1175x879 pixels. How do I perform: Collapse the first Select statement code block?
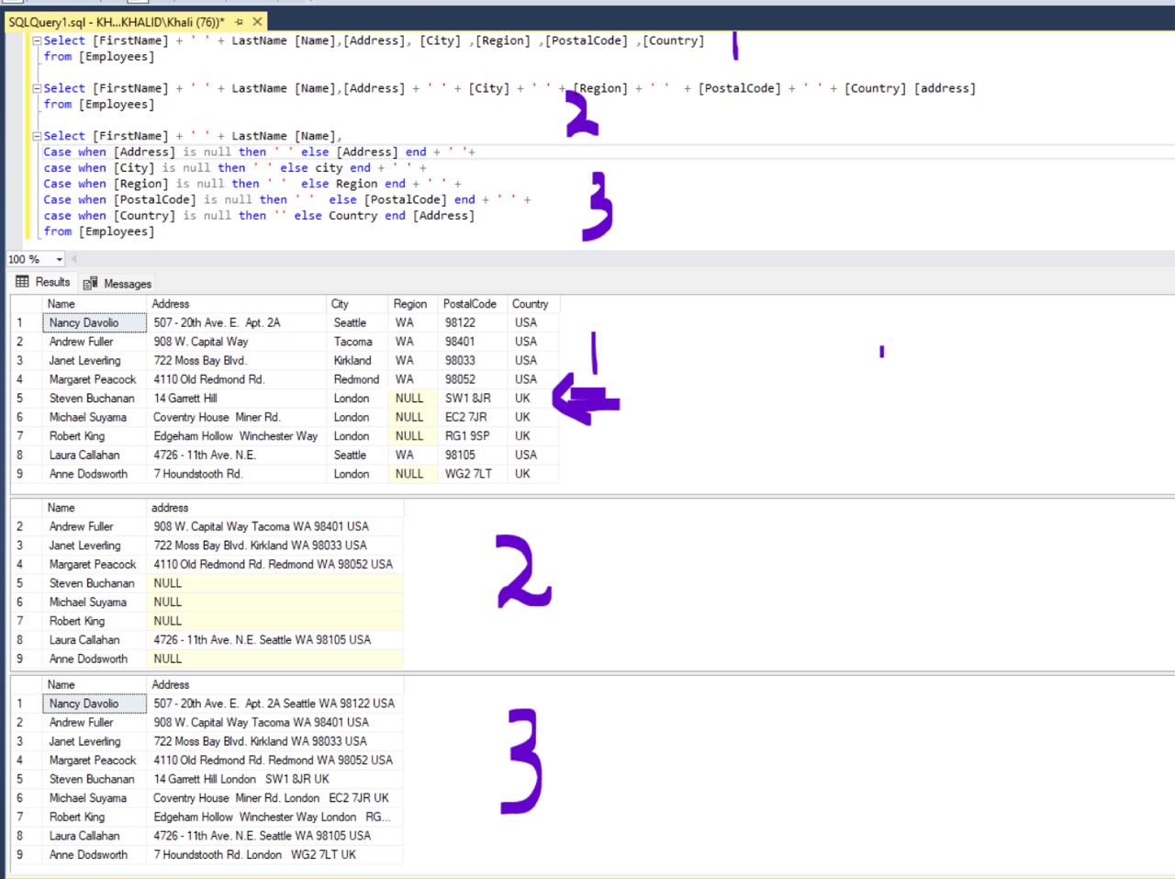tap(35, 39)
